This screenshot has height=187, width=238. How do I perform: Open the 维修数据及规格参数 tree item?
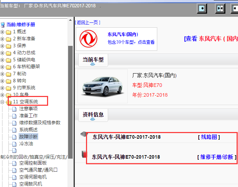click(x=40, y=123)
